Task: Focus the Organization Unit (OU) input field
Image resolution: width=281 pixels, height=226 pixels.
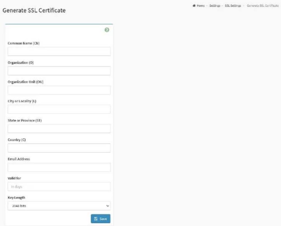Action: [x=59, y=90]
